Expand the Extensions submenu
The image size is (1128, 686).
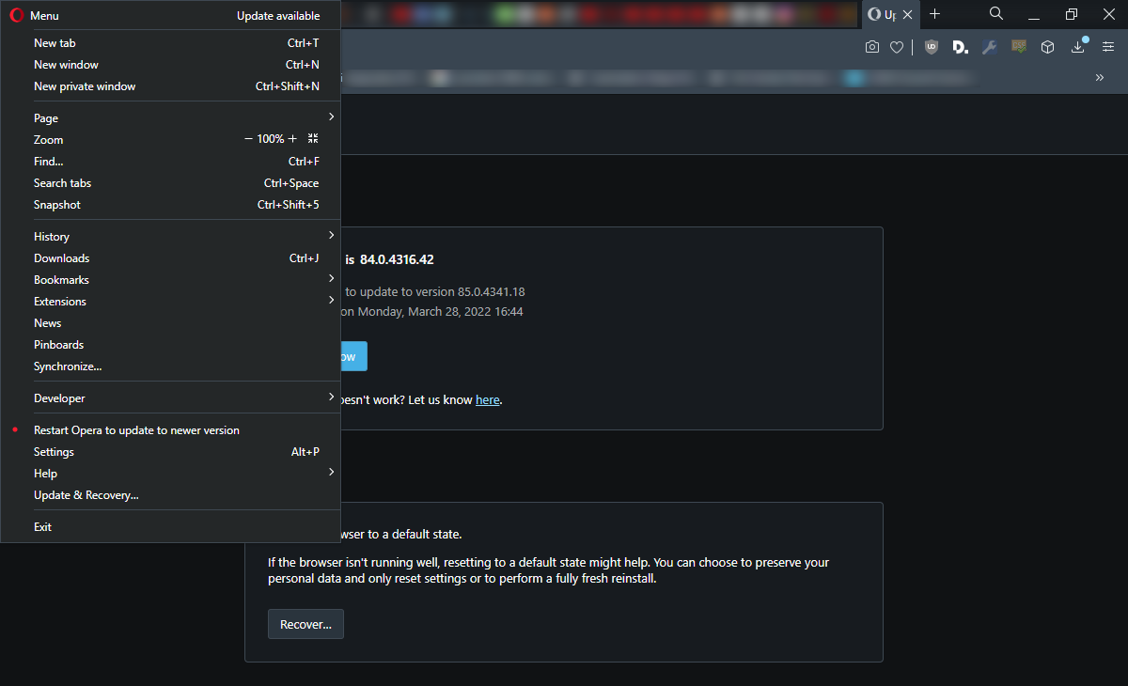point(170,302)
